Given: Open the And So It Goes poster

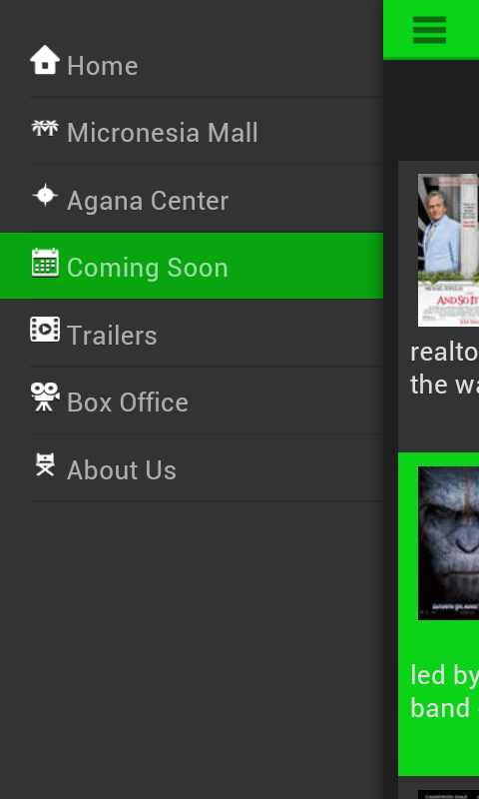Looking at the screenshot, I should point(448,251).
